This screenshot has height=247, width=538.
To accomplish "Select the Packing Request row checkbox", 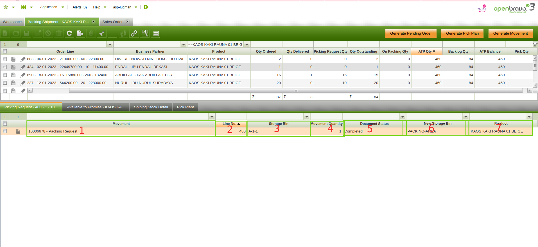I will point(5,131).
